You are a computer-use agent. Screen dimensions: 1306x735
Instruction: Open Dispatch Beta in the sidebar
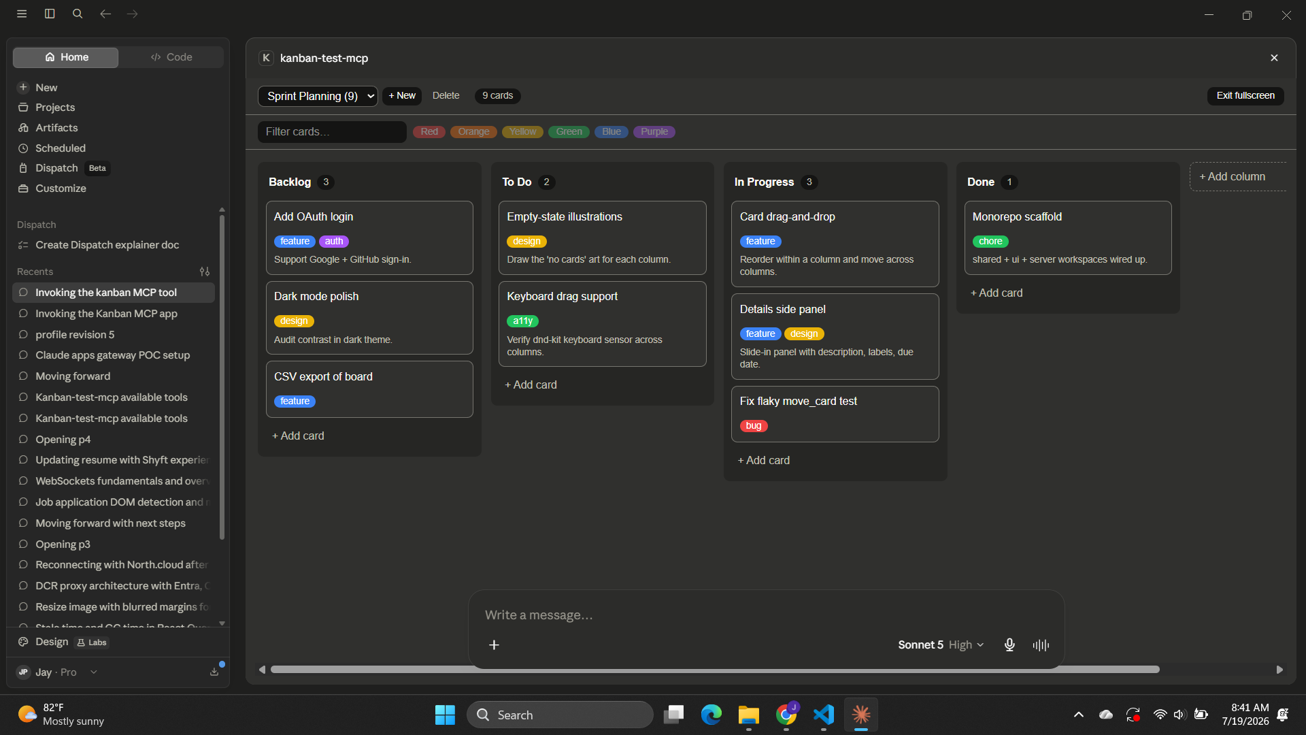point(63,168)
